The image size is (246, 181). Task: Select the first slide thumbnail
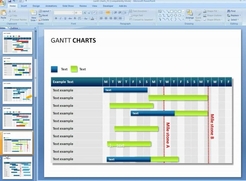click(17, 43)
